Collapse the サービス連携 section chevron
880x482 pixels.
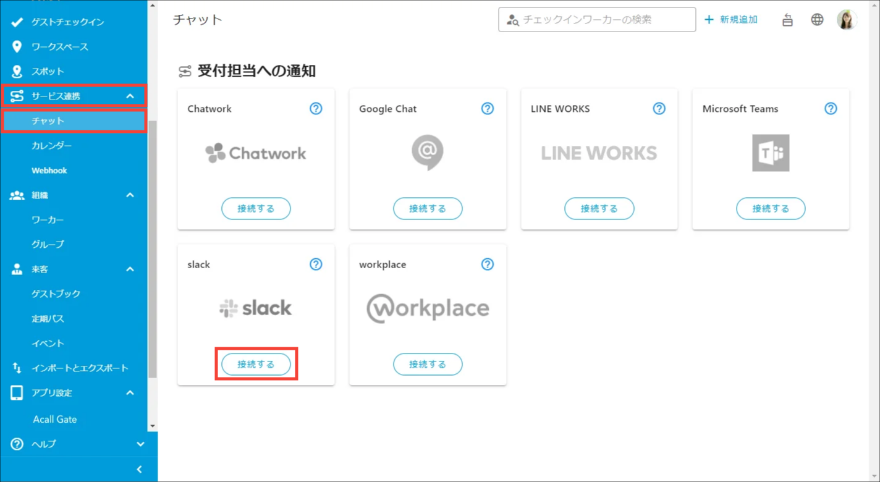tap(130, 96)
